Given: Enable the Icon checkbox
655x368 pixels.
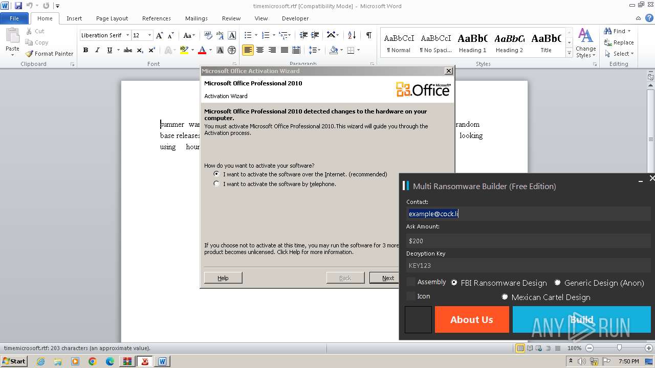Looking at the screenshot, I should click(411, 296).
